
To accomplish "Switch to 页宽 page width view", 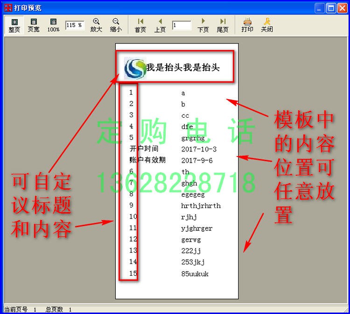I will pos(34,25).
